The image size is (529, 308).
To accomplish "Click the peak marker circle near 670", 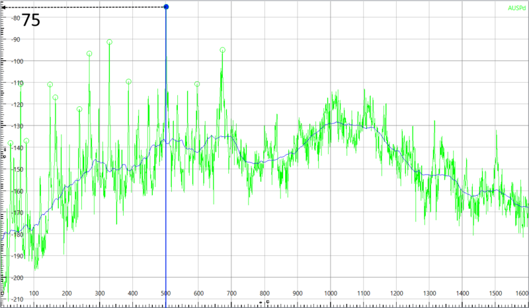I will pyautogui.click(x=222, y=50).
